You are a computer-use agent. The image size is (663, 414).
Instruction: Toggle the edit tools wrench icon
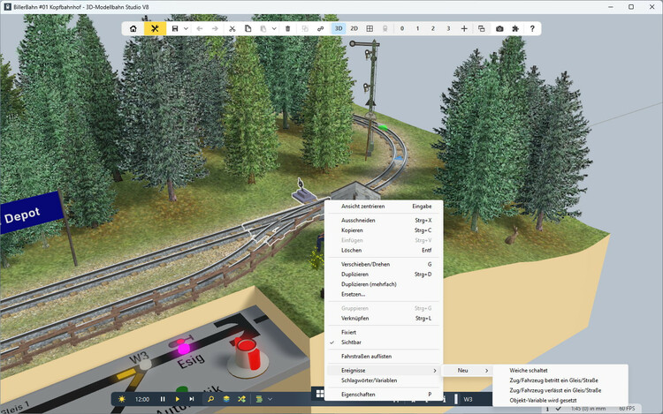[155, 28]
